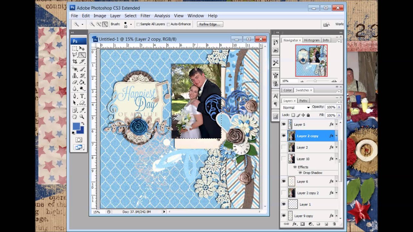This screenshot has width=413, height=232.
Task: Show Layer 10 visibility box
Action: [284, 159]
